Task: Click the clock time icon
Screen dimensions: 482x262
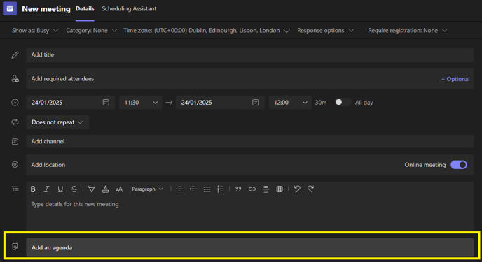Action: pos(15,102)
